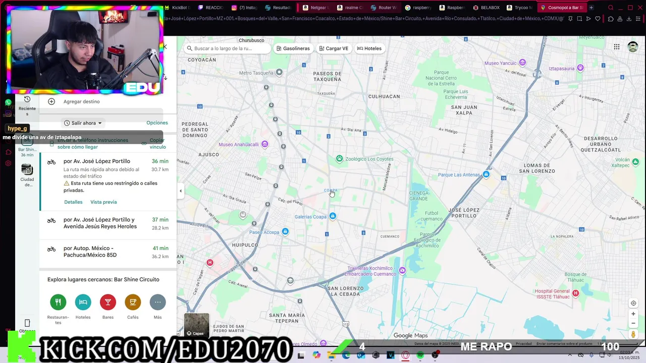Open the browser downloads icon
Image resolution: width=646 pixels, height=363 pixels.
[x=629, y=19]
